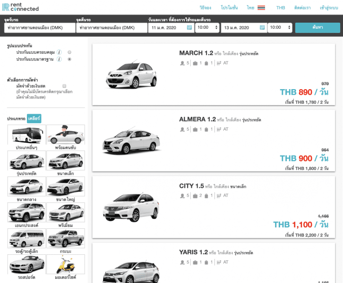Image resolution: width=343 pixels, height=283 pixels.
Task: Click the THB 1,100 / วัน price
Action: tap(301, 225)
